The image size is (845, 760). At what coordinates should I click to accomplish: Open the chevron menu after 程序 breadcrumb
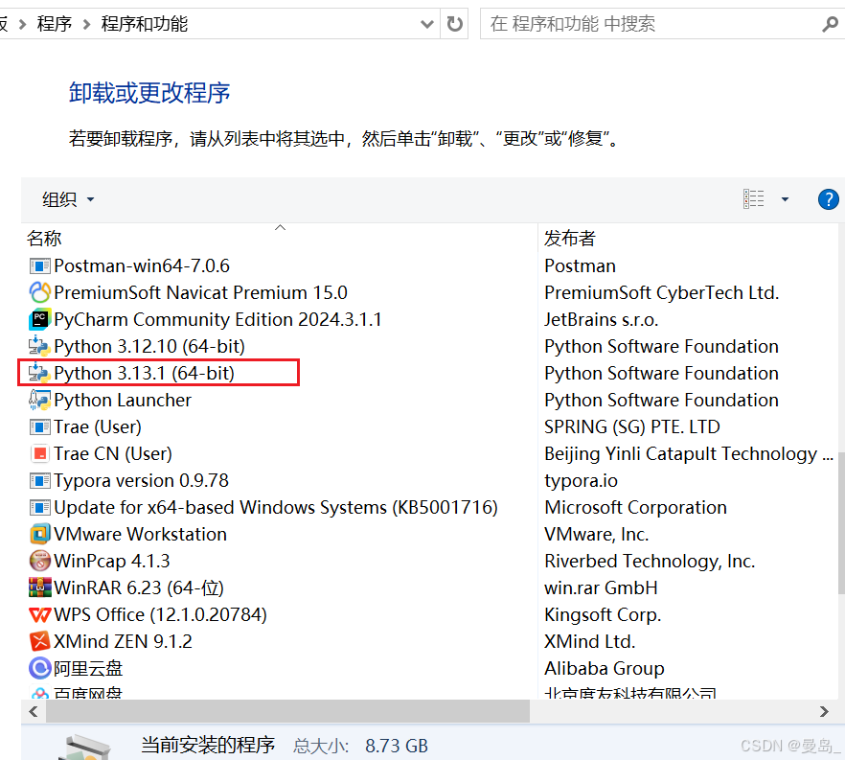point(87,24)
